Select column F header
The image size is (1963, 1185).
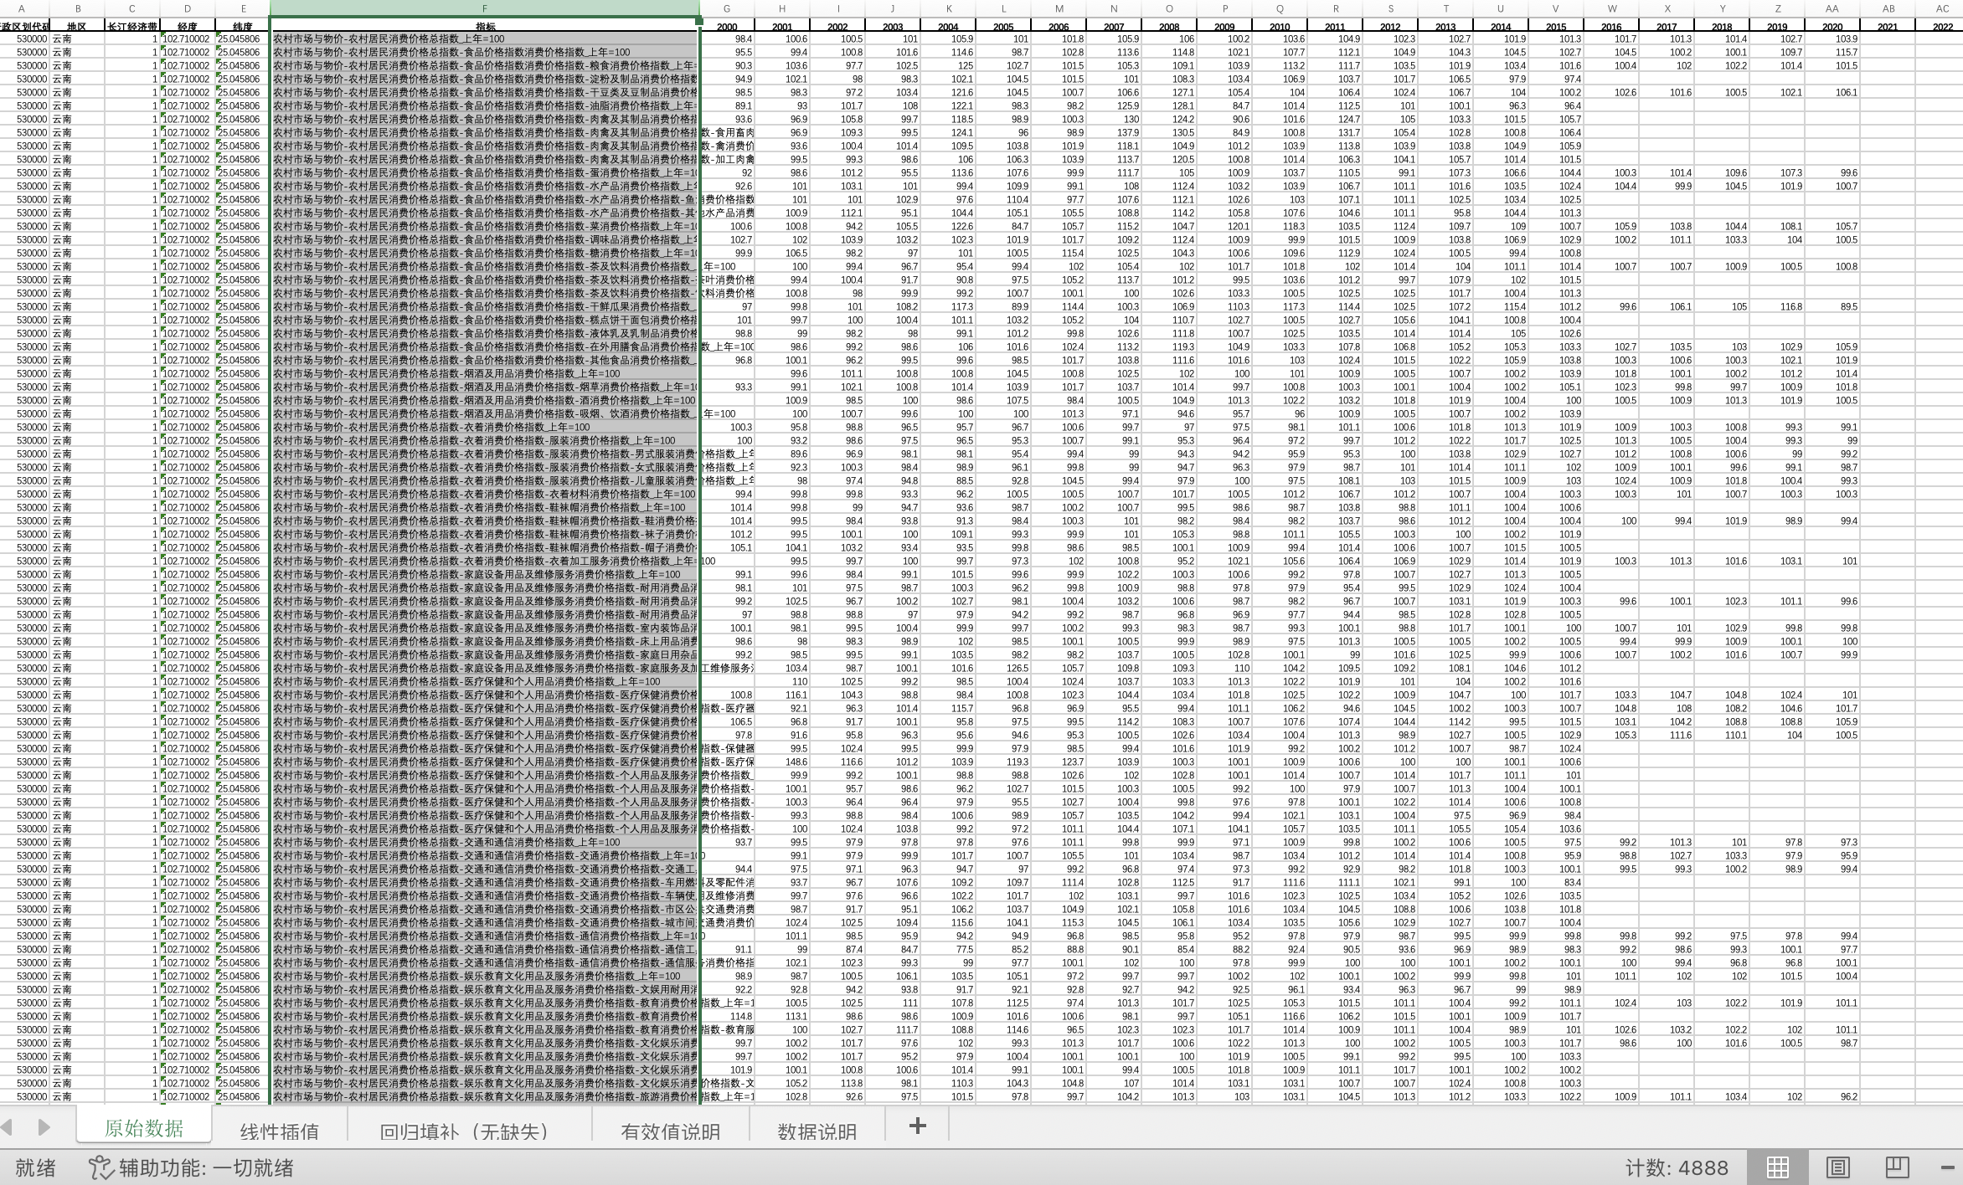coord(484,8)
